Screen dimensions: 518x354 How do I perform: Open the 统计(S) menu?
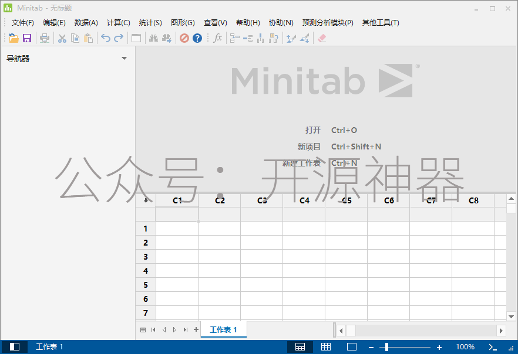coord(150,22)
